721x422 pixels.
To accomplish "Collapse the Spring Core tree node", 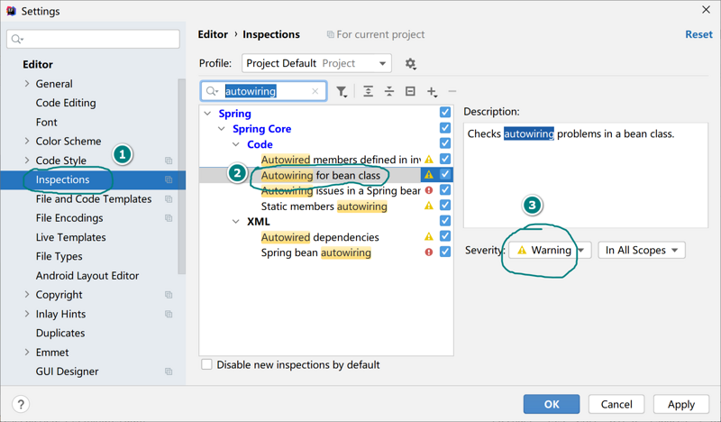I will [222, 129].
